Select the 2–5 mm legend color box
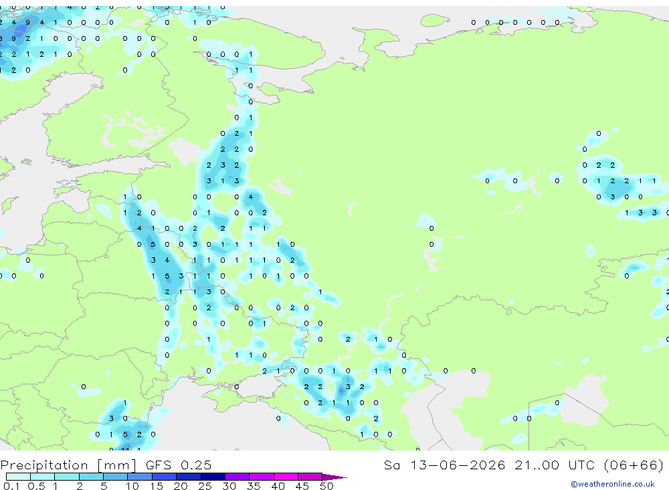This screenshot has height=490, width=669. coord(91,477)
